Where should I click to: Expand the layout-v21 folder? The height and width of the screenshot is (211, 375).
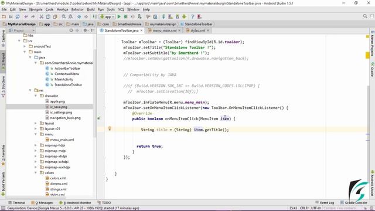point(36,129)
